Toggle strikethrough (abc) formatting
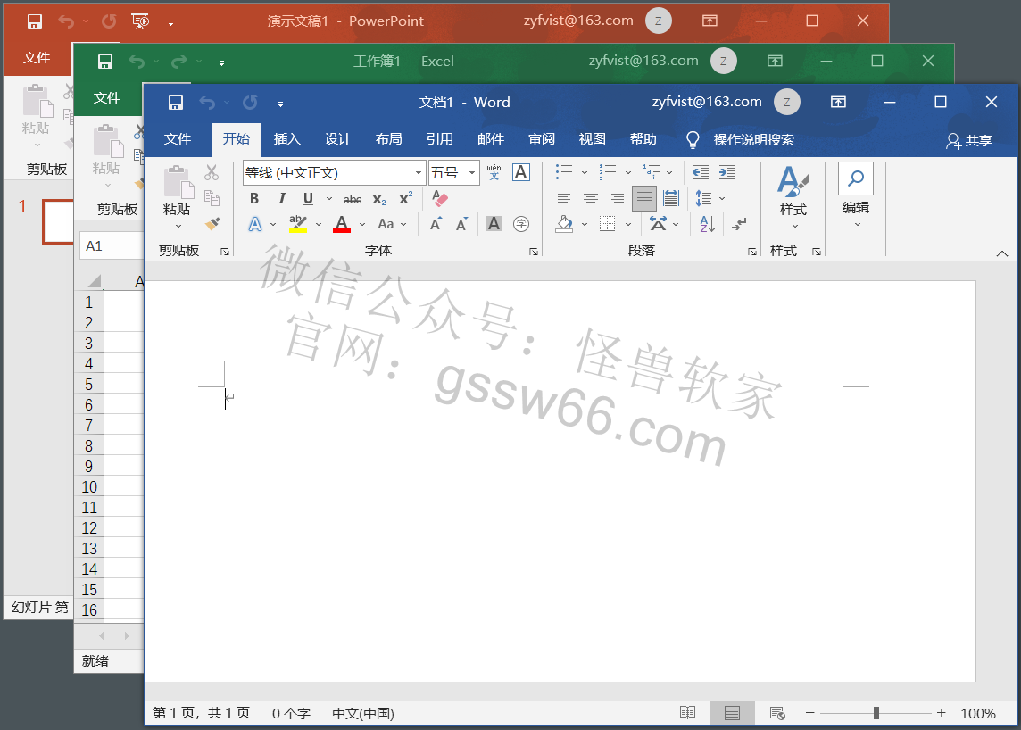 353,199
